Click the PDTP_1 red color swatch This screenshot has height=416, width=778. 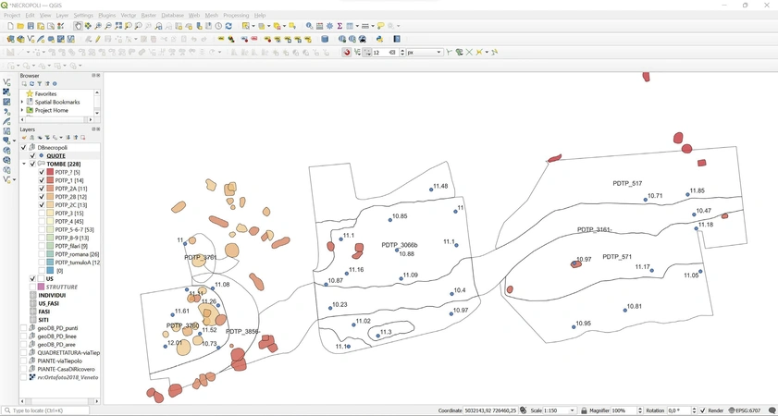50,181
